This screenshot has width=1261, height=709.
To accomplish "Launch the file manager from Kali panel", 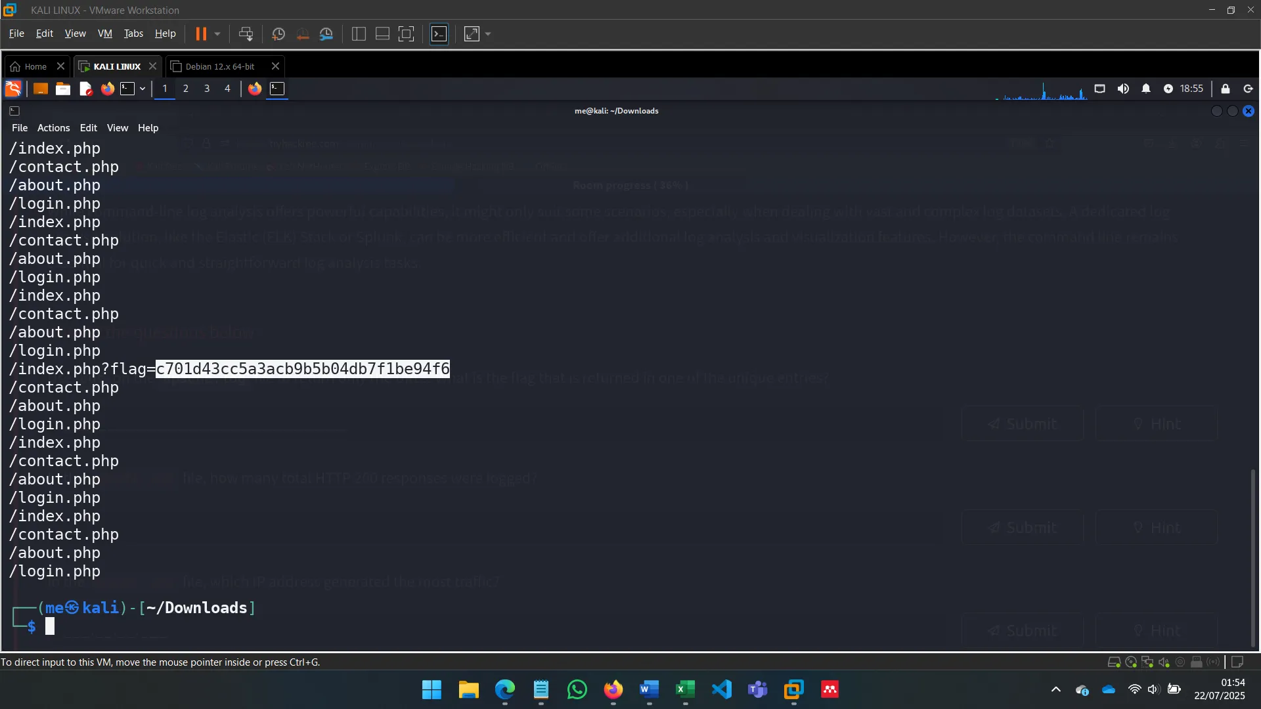I will [62, 89].
